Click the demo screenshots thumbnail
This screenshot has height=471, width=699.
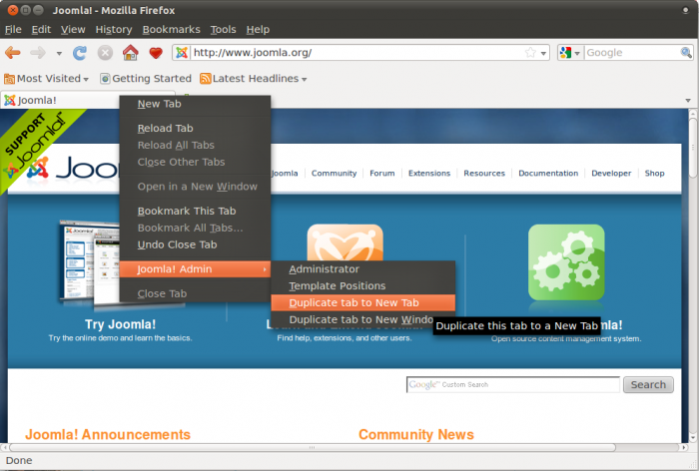pos(89,262)
